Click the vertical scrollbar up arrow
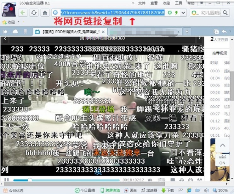This screenshot has width=234, height=194. [x=232, y=39]
